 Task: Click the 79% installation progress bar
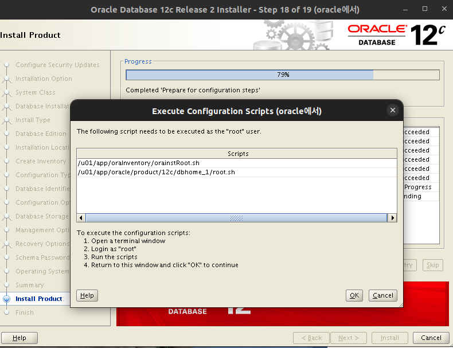coord(283,75)
